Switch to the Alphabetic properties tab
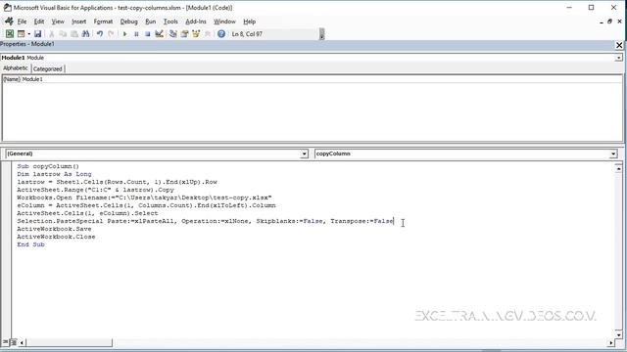 (16, 68)
